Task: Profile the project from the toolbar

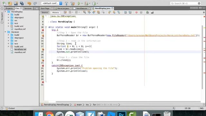Action: pyautogui.click(x=94, y=4)
